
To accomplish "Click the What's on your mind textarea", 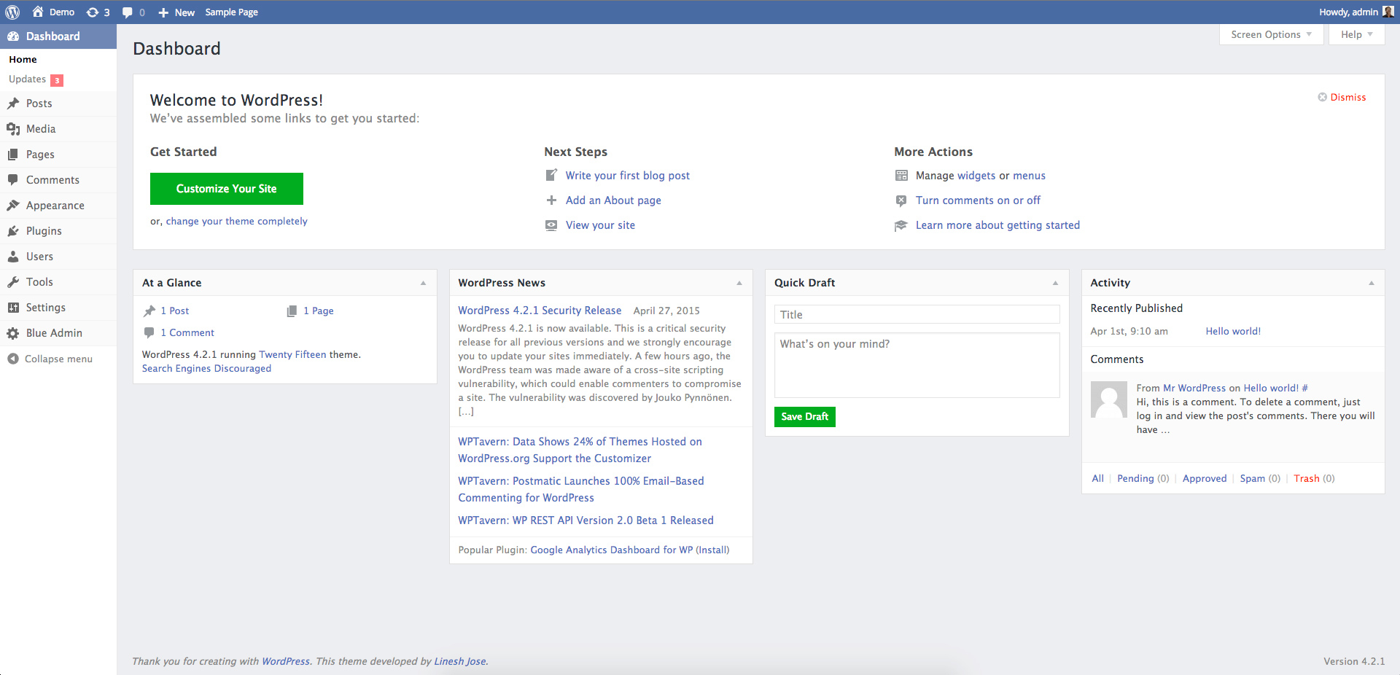I will [x=917, y=365].
